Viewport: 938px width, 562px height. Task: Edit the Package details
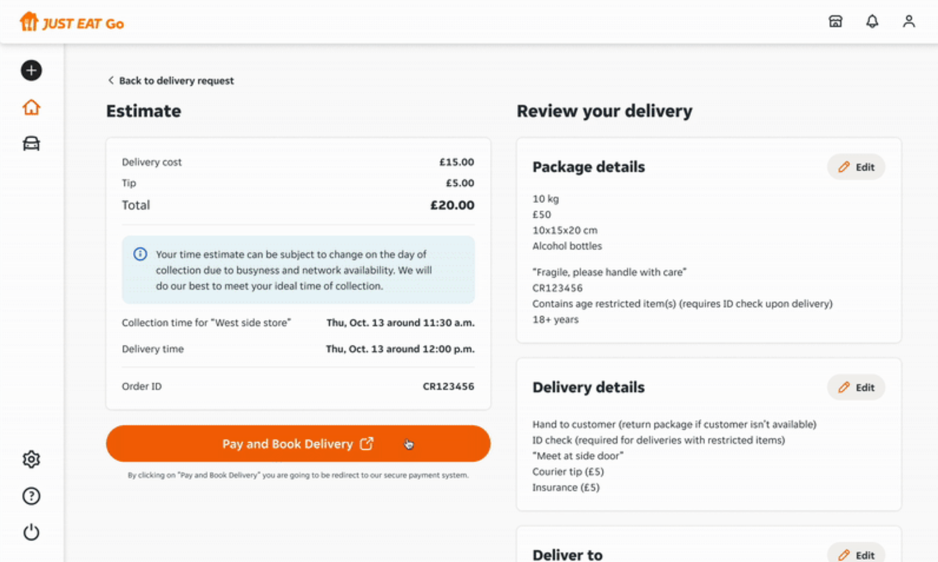tap(856, 167)
